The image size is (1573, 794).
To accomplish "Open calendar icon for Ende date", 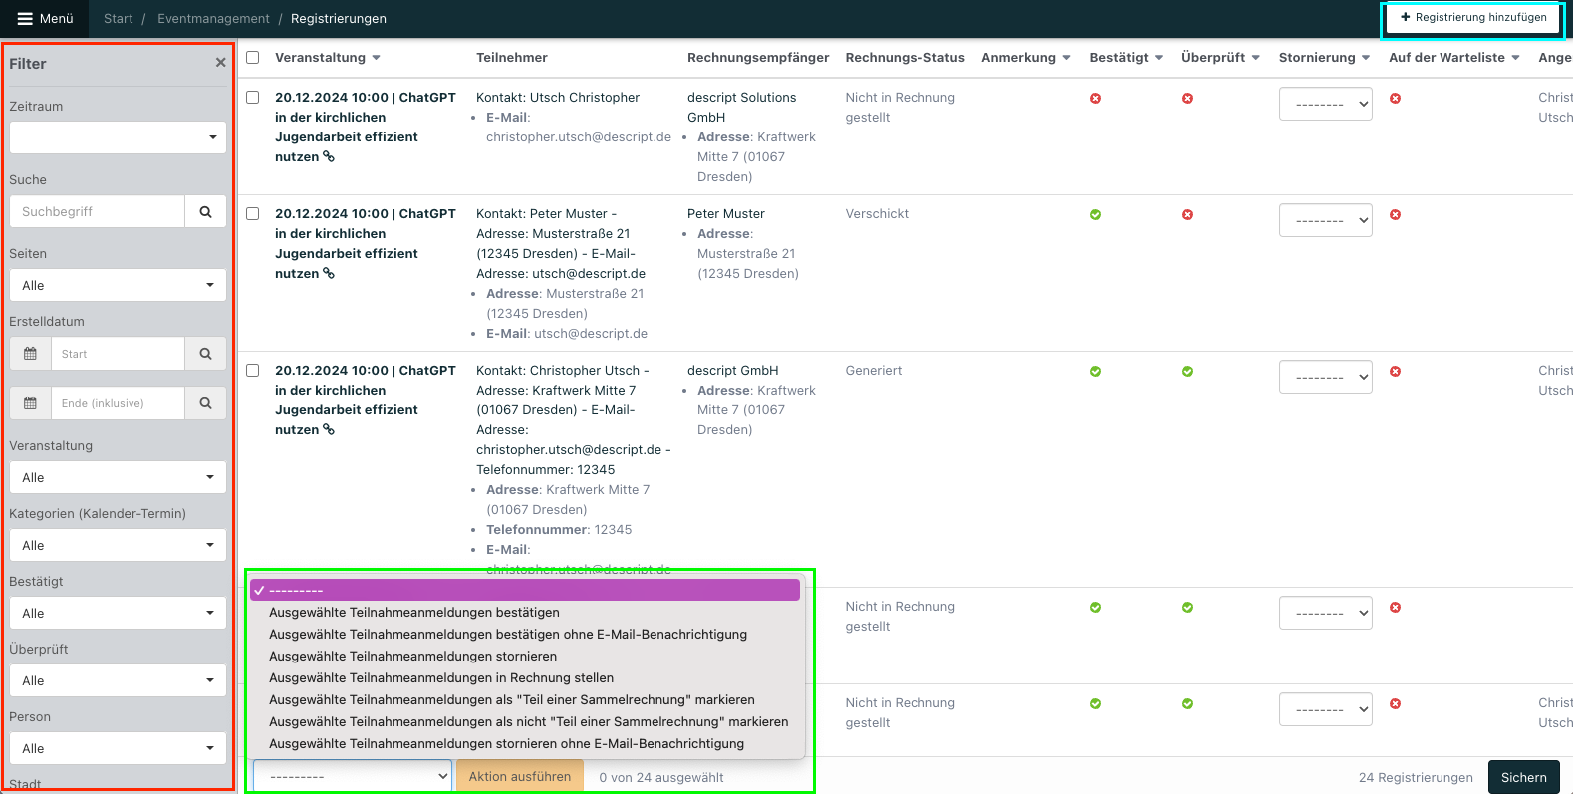I will click(x=30, y=403).
